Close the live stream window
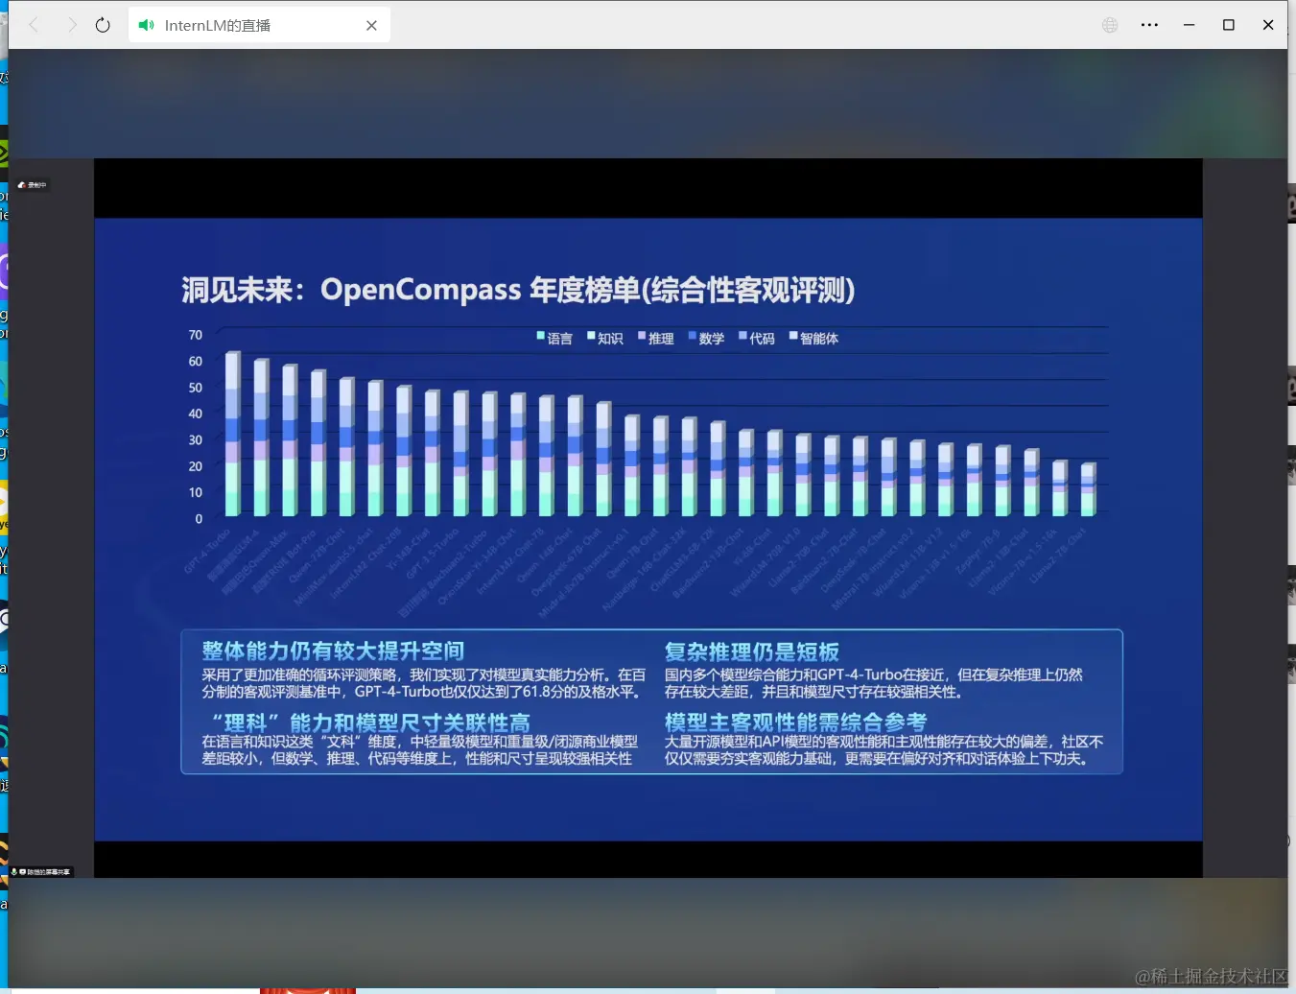 pos(1267,25)
